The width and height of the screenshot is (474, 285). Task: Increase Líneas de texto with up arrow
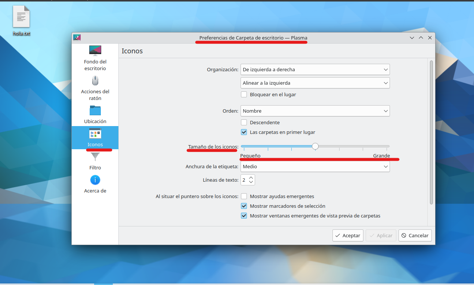tap(251, 178)
